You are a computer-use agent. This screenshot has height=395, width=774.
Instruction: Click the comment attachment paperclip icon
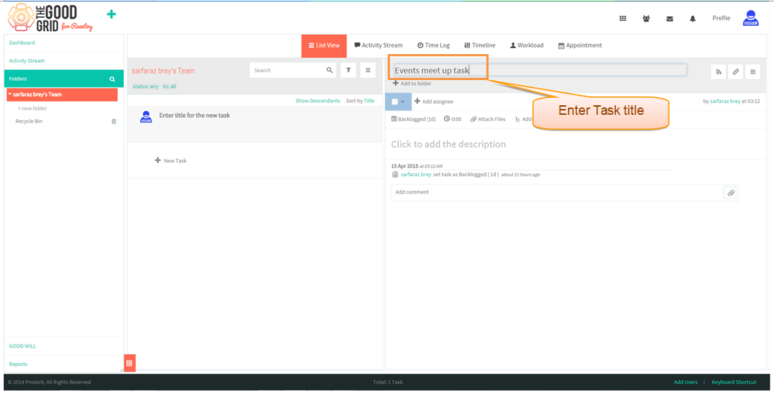click(x=730, y=193)
